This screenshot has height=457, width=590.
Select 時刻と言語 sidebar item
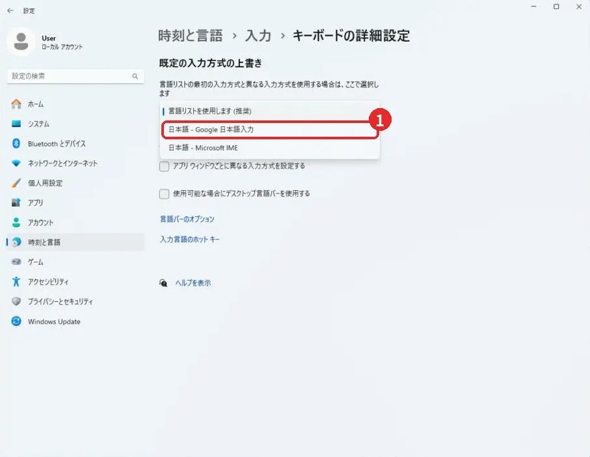tap(75, 242)
